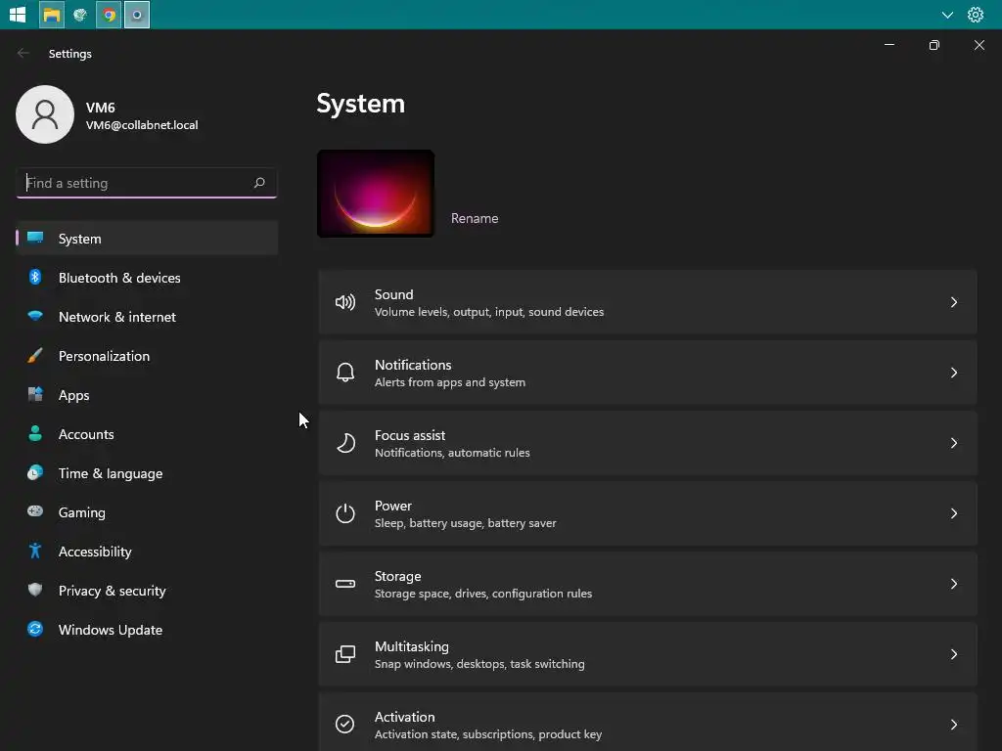Viewport: 1002px width, 751px height.
Task: Open Network & internet section
Action: click(x=147, y=317)
